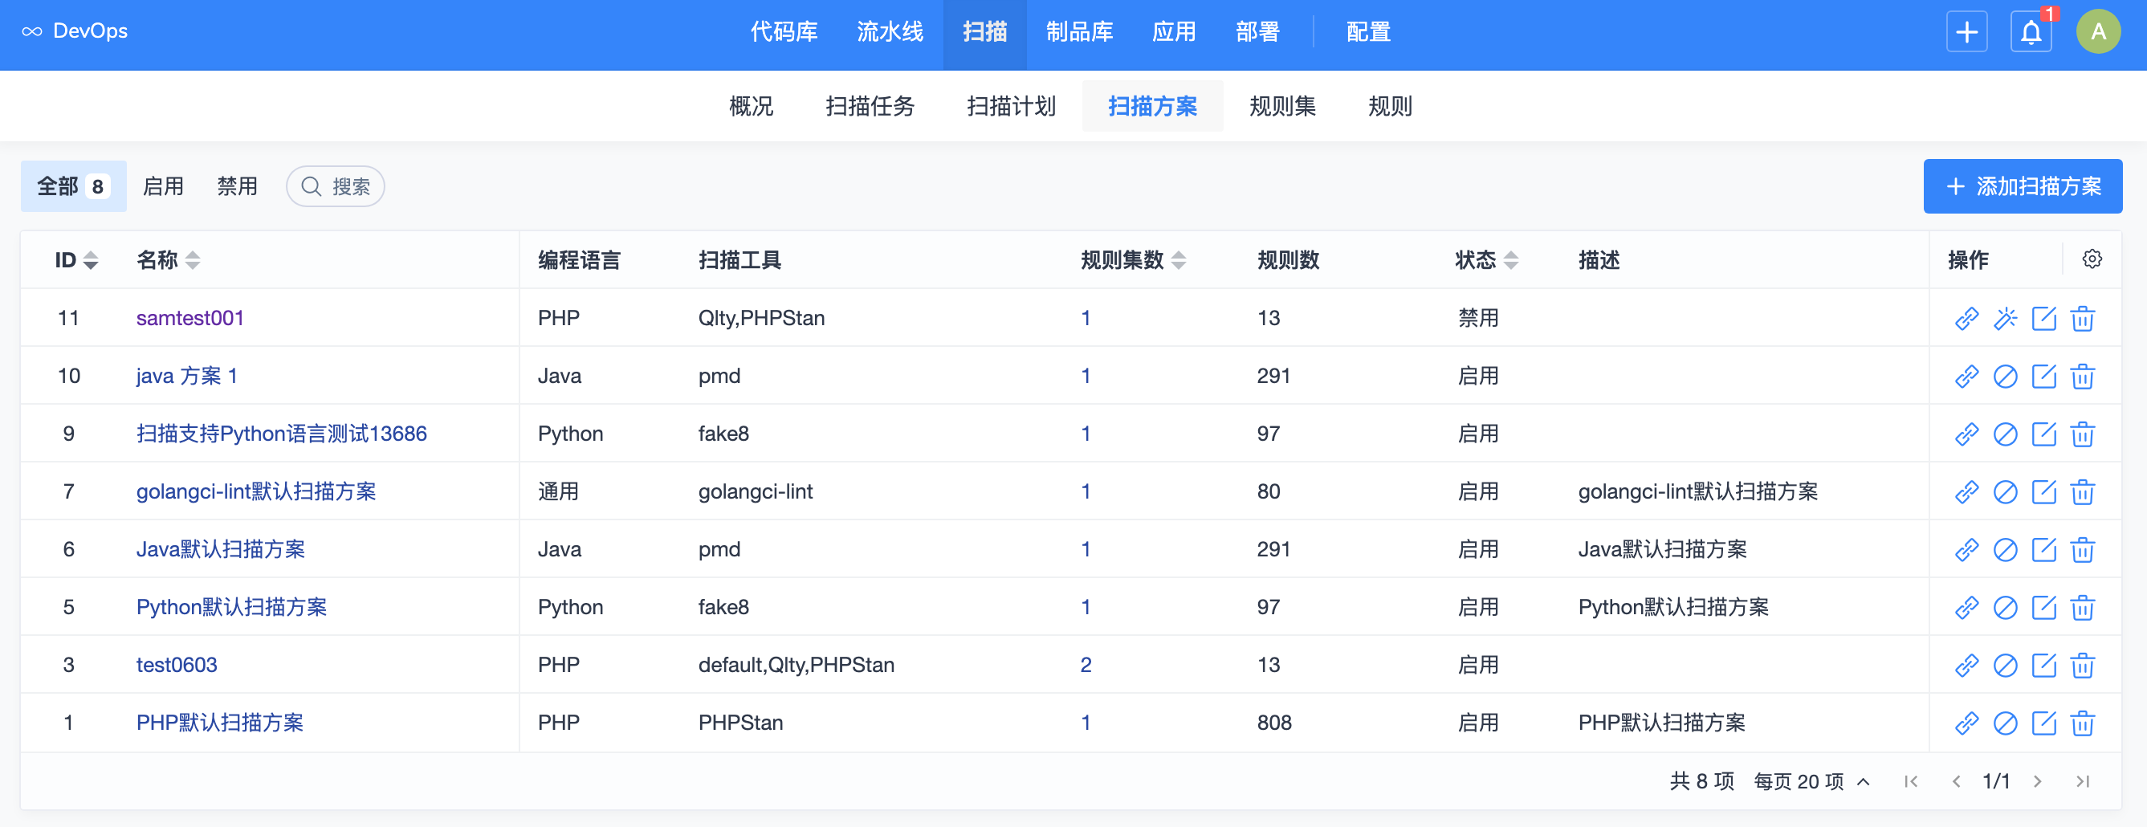The image size is (2147, 827).
Task: Open the 流水线 top menu
Action: click(x=890, y=32)
